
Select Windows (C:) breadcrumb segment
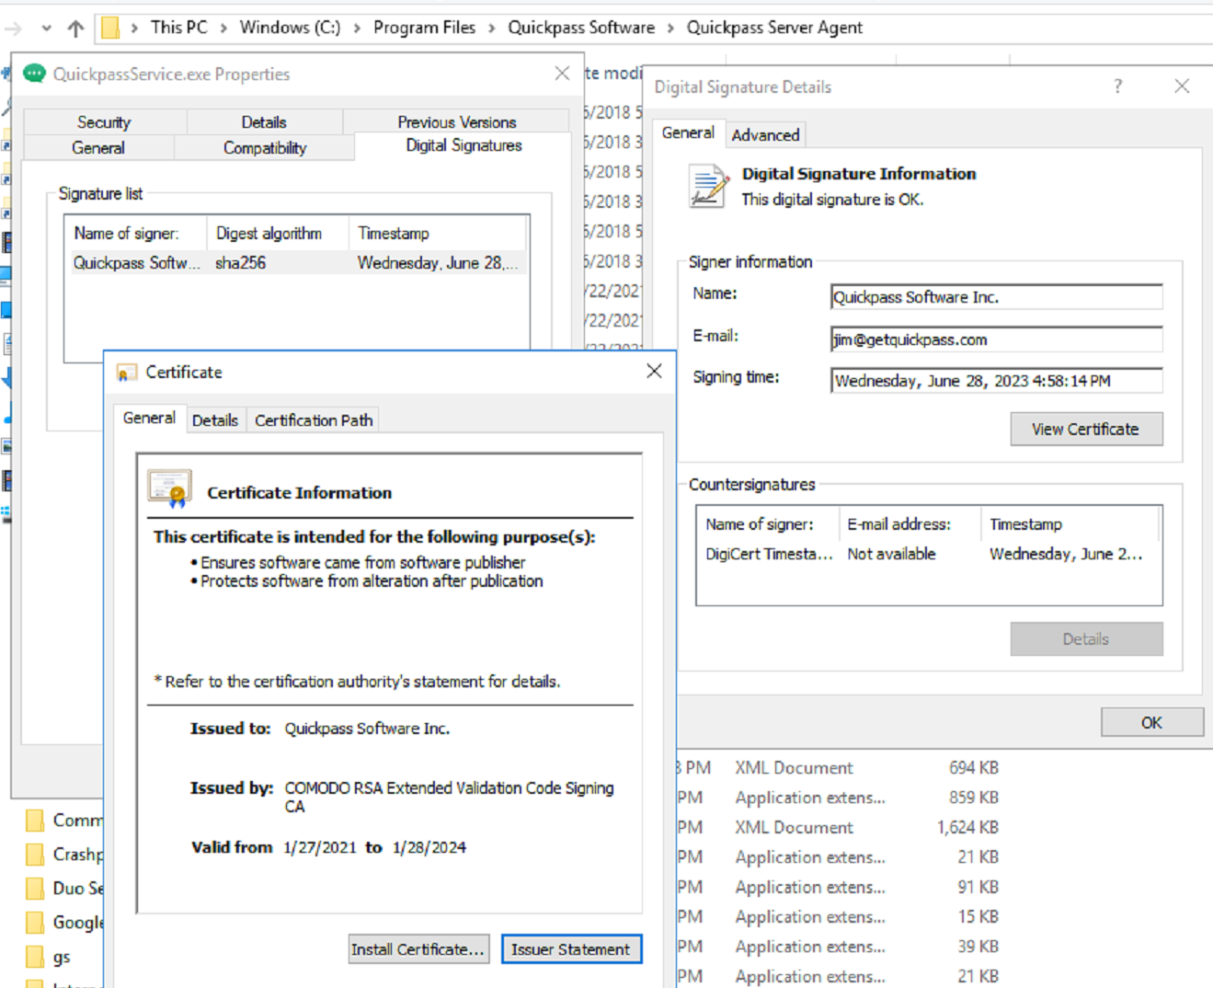coord(290,28)
